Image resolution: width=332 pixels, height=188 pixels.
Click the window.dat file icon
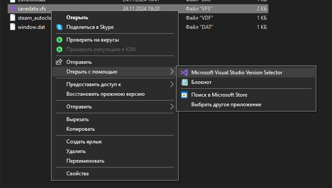pyautogui.click(x=13, y=27)
